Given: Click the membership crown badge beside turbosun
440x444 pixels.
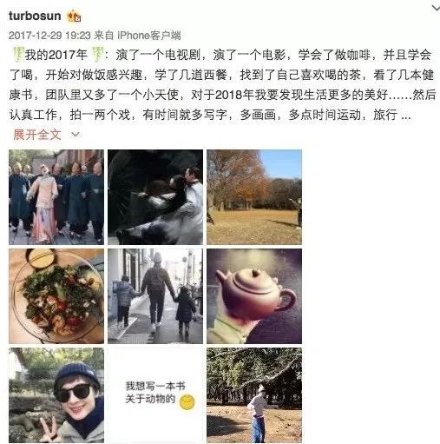Looking at the screenshot, I should point(74,17).
